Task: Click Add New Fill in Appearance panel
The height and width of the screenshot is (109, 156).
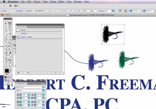Action: [x=23, y=73]
